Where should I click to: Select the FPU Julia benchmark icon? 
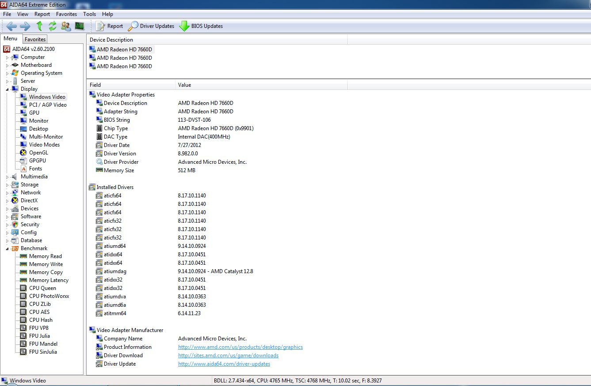click(23, 336)
